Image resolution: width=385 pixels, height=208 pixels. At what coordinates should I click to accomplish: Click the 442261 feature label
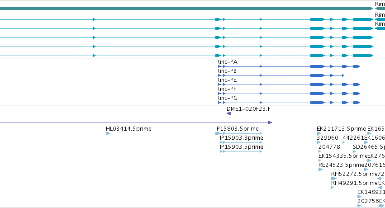click(x=353, y=138)
